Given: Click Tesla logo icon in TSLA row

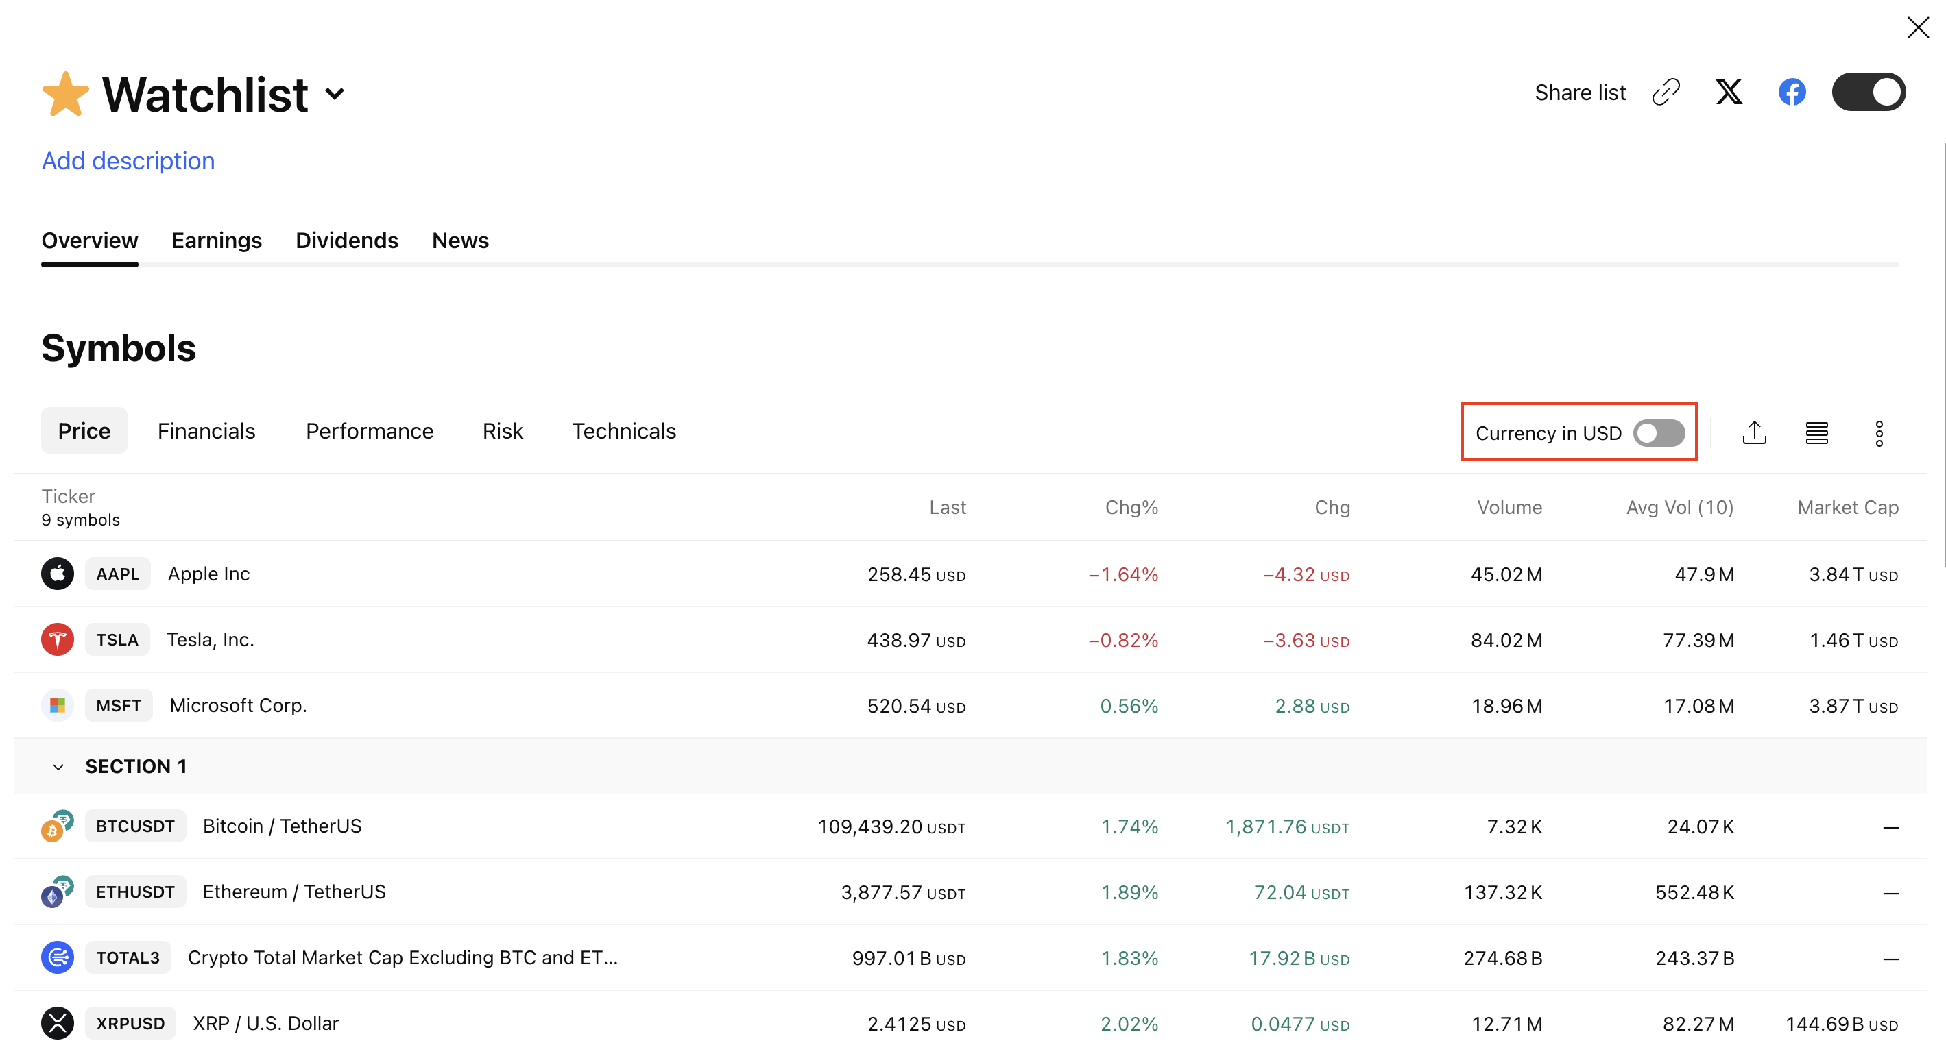Looking at the screenshot, I should 58,639.
